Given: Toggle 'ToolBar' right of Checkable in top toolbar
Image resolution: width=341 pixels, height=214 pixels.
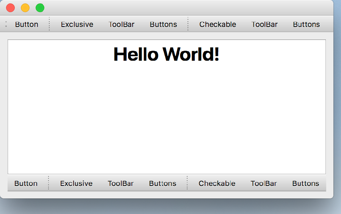Looking at the screenshot, I should (x=264, y=24).
